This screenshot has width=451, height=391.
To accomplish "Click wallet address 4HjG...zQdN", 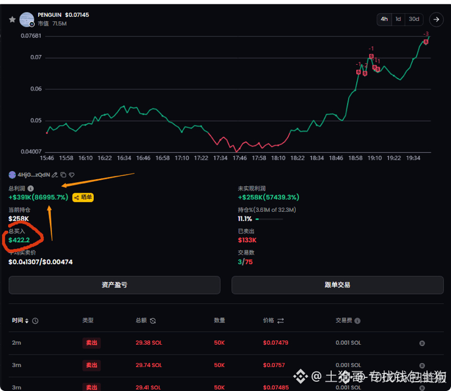I will tap(34, 175).
